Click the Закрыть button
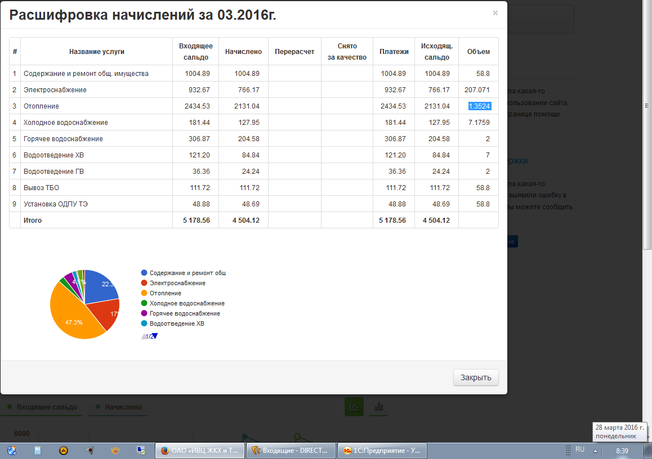The width and height of the screenshot is (652, 459). pos(476,377)
